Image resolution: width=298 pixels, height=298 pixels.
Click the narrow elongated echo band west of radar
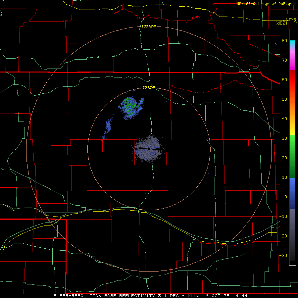click(x=107, y=128)
